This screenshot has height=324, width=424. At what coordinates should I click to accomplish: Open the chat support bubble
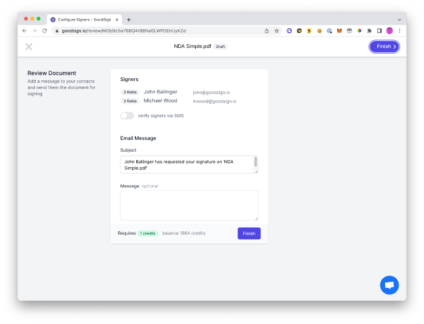389,285
